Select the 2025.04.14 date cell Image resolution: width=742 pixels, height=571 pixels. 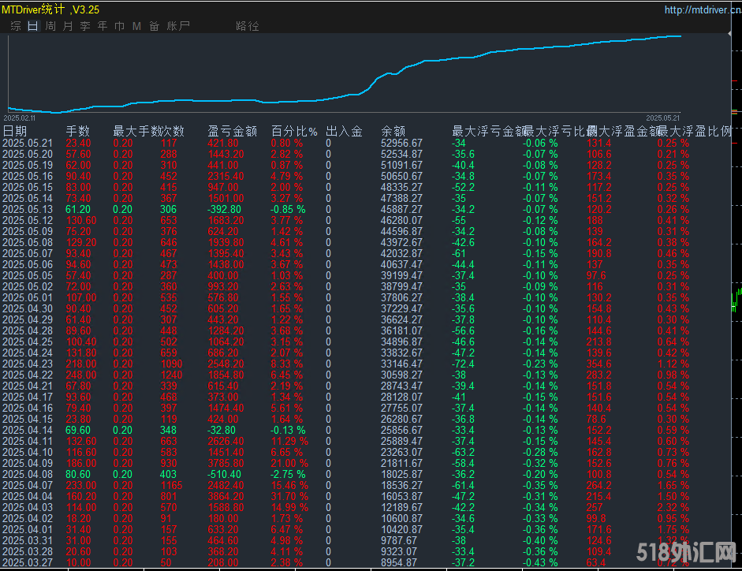click(x=28, y=431)
